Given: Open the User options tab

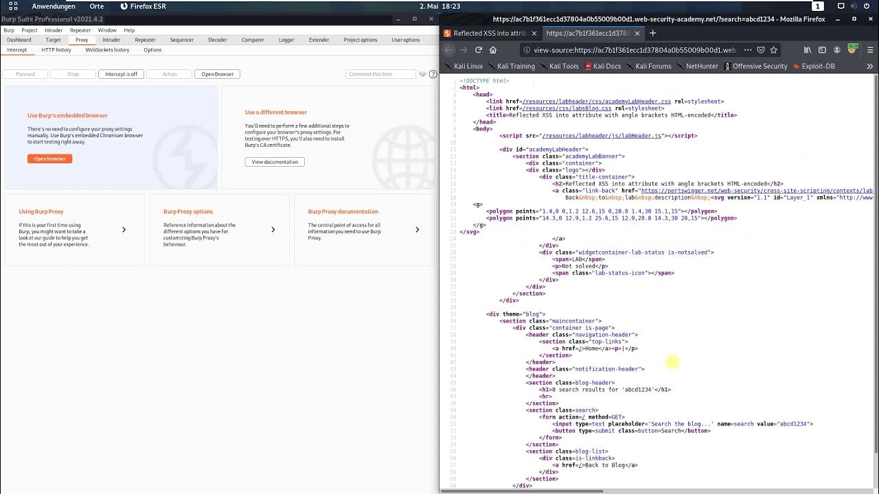Looking at the screenshot, I should (406, 40).
